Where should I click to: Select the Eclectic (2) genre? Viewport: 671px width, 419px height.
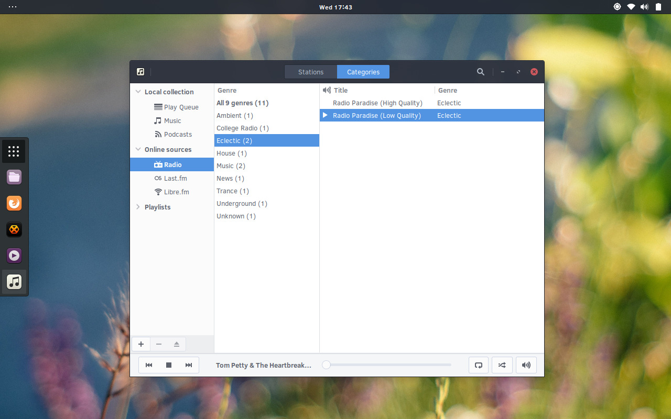tap(267, 140)
